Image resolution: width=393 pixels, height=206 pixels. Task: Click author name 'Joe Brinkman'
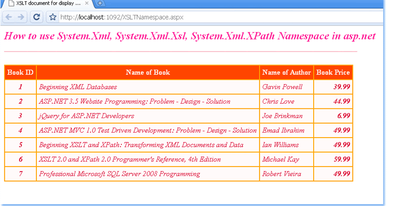(x=282, y=116)
